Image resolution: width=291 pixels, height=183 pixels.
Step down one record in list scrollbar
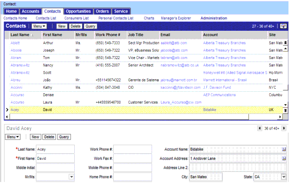pos(285,105)
